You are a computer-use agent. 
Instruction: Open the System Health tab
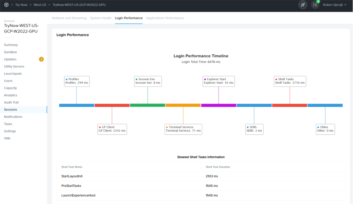(x=100, y=18)
